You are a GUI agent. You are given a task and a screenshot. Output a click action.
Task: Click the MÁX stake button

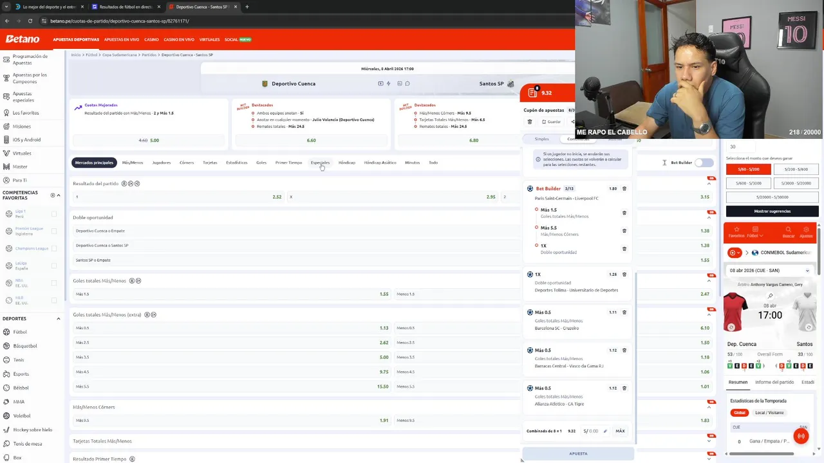[620, 431]
